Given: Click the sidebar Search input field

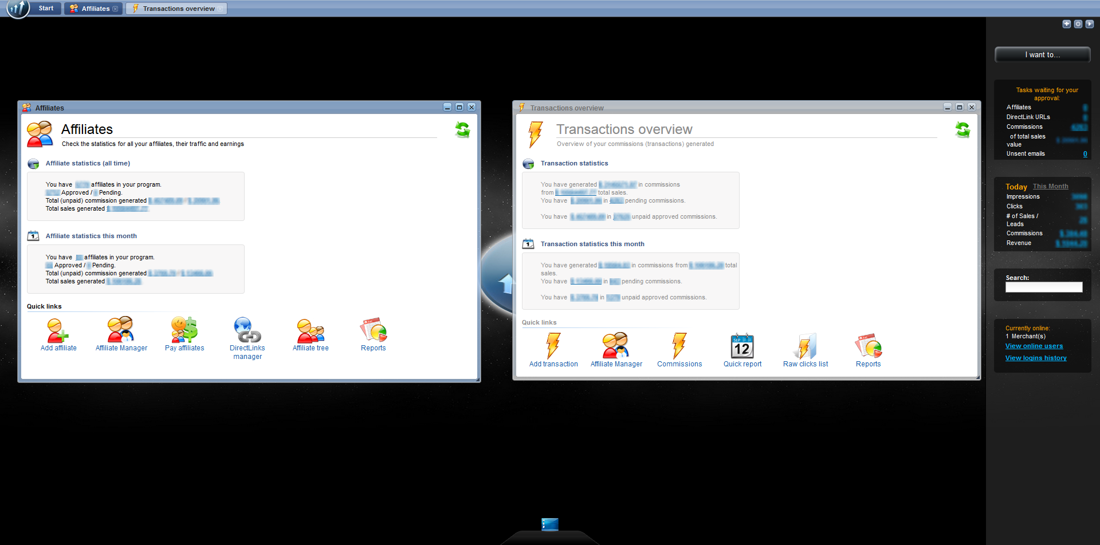Looking at the screenshot, I should (x=1044, y=287).
